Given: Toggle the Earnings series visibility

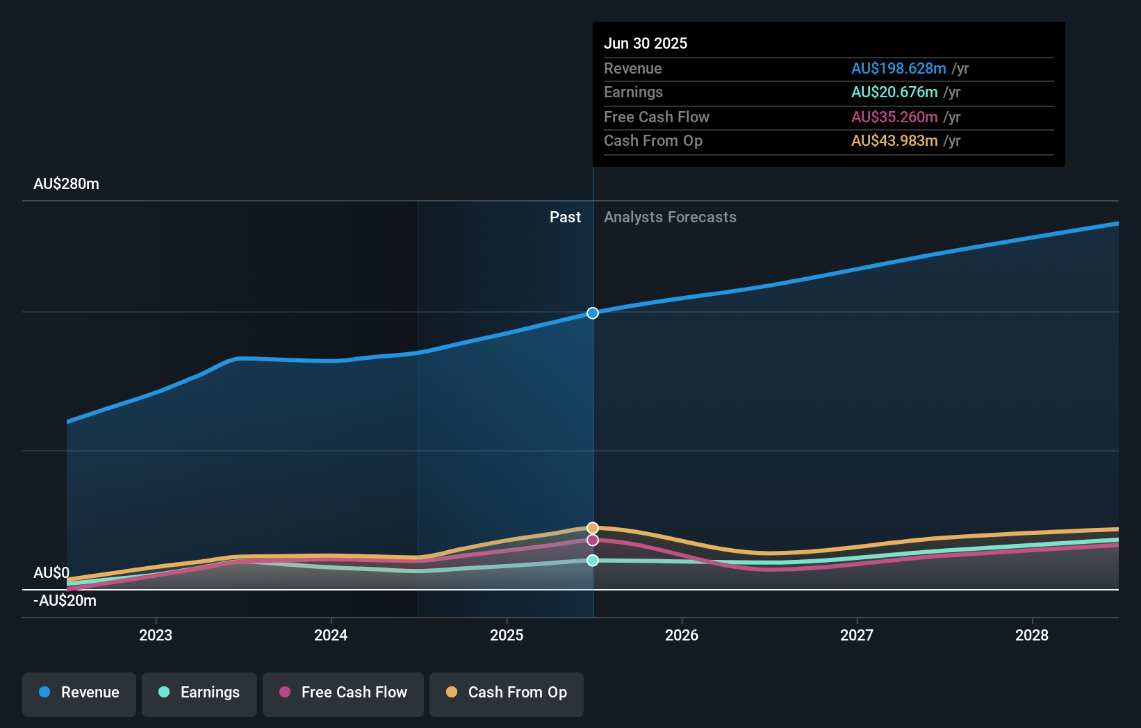Looking at the screenshot, I should tap(199, 693).
